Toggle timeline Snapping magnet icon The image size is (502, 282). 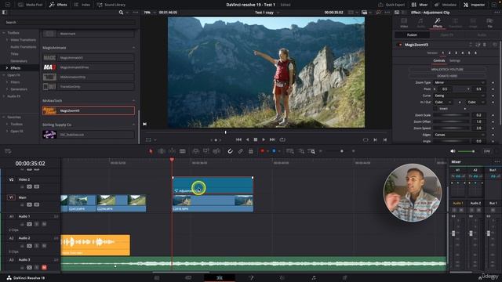pyautogui.click(x=230, y=151)
